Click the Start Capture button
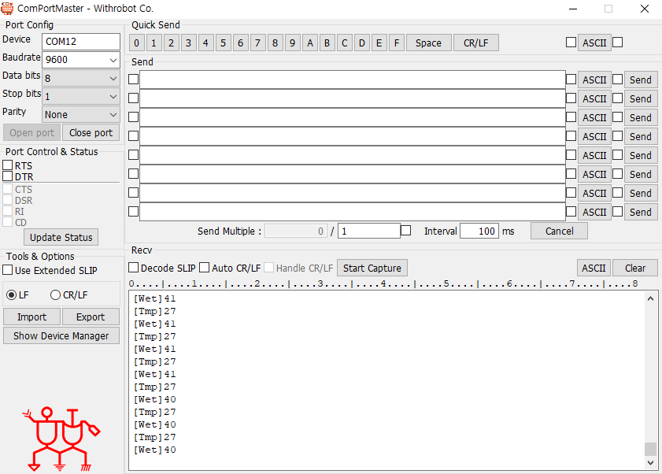Screen dimensions: 662x474 [372, 268]
